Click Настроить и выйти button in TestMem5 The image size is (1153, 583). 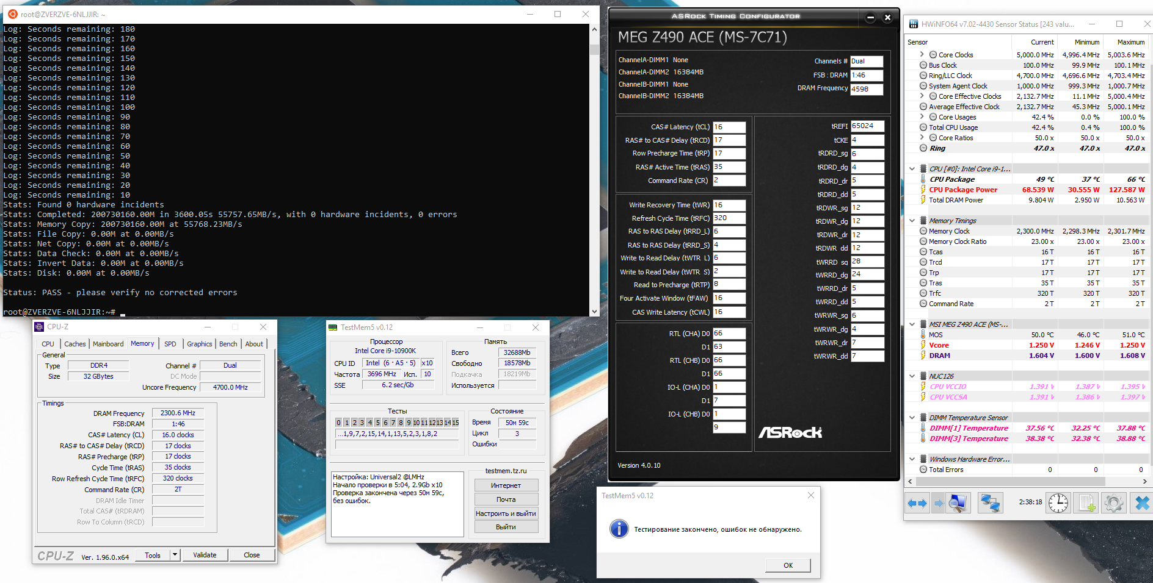(506, 513)
